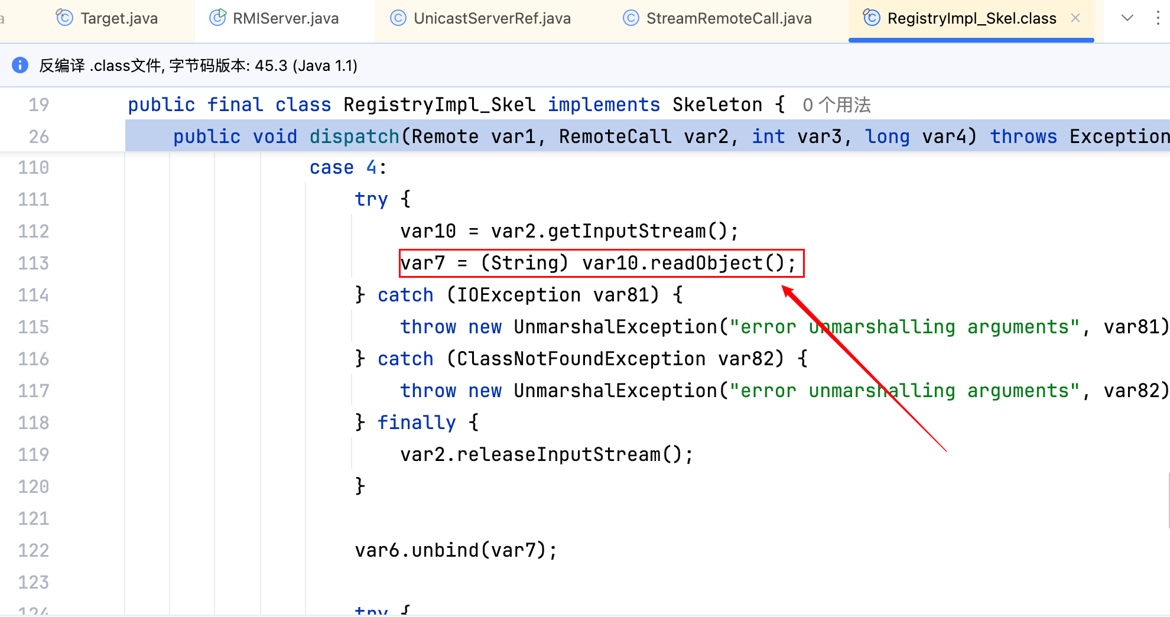This screenshot has width=1170, height=617.
Task: Click the StreamRemoteCall.java class icon
Action: [x=631, y=18]
